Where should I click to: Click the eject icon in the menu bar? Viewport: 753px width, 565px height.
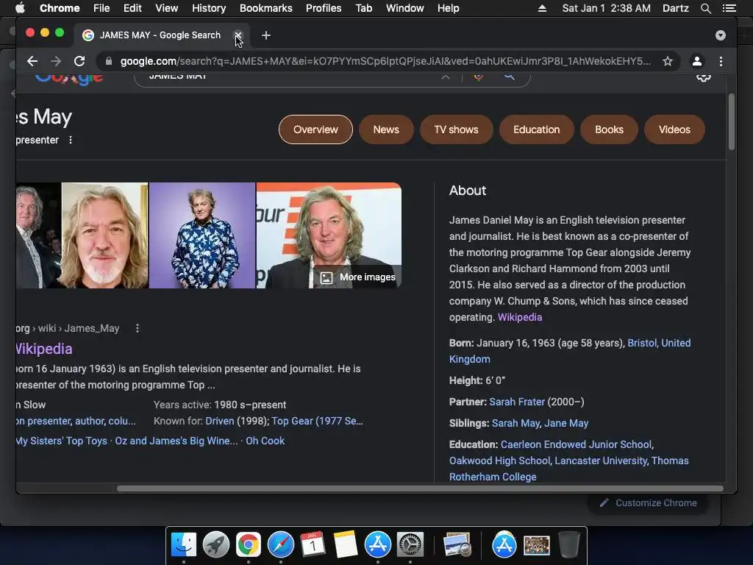(542, 8)
